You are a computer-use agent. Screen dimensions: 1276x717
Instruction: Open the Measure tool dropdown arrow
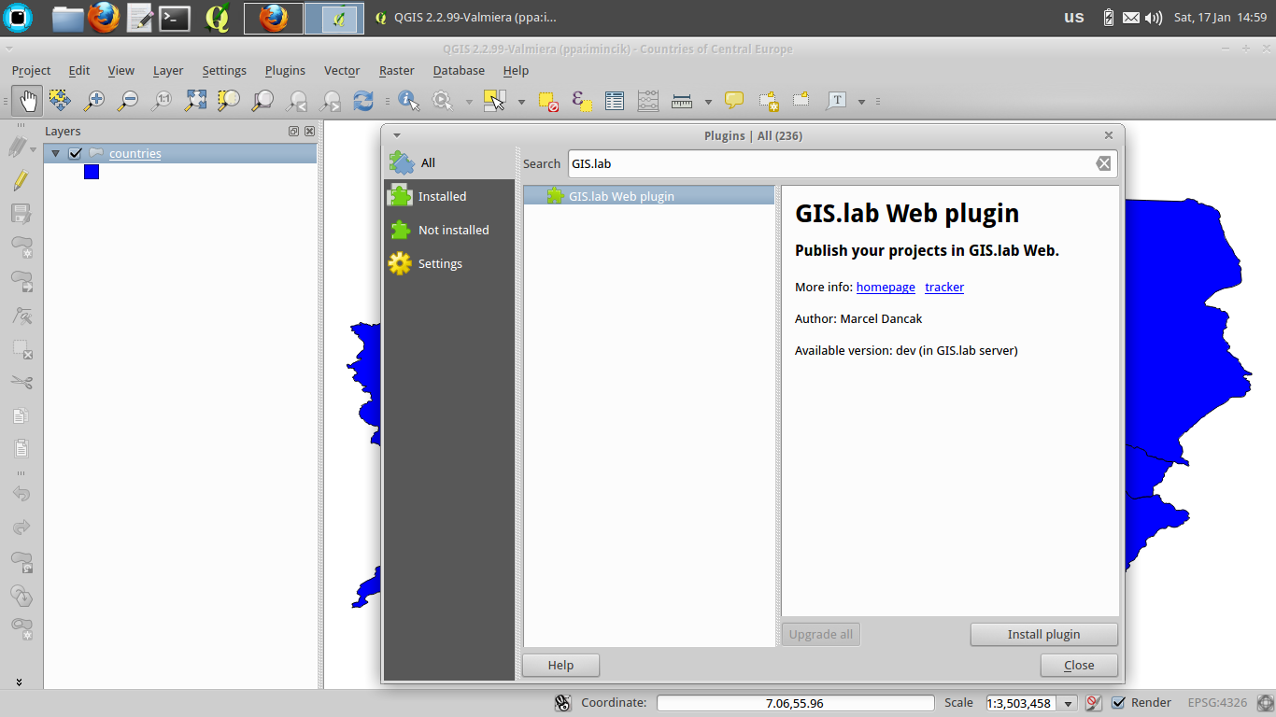click(x=708, y=101)
